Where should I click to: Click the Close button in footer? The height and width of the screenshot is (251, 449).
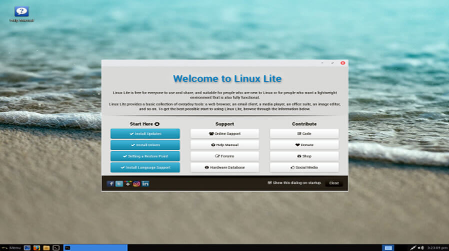[x=334, y=183]
